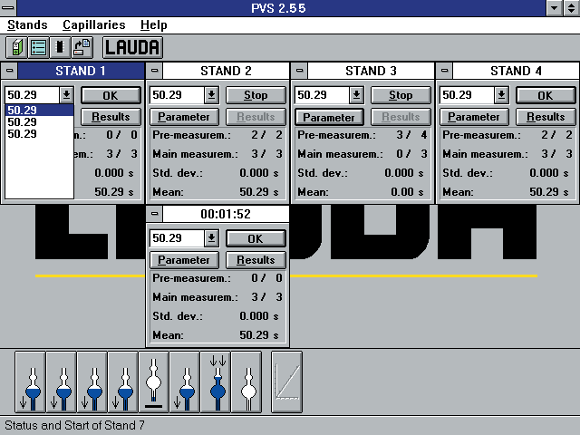This screenshot has height=435, width=580.
Task: Select the empty white viscometer icon
Action: (x=246, y=382)
